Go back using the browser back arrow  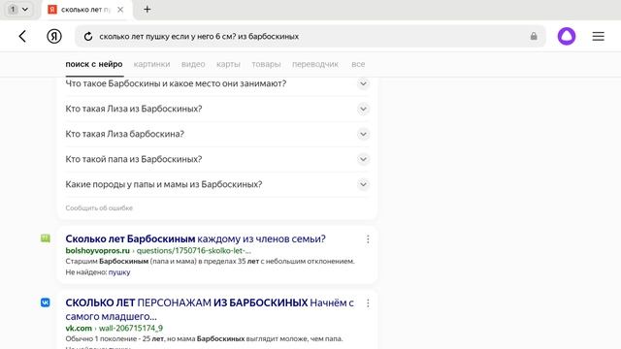pyautogui.click(x=22, y=37)
